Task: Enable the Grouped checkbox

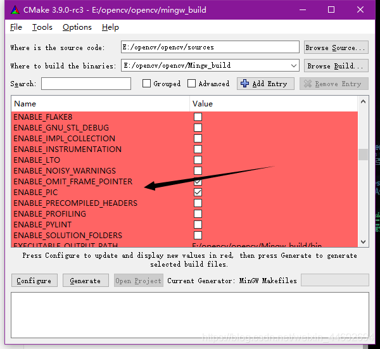Action: [146, 84]
